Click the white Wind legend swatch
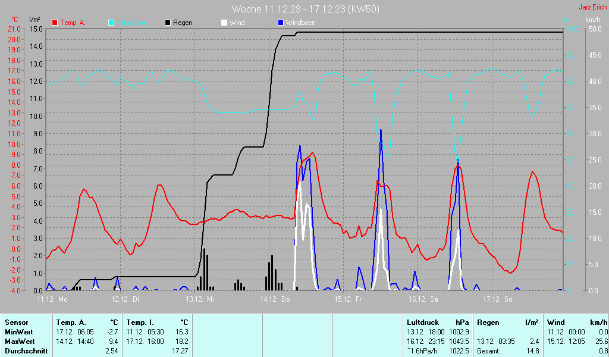This screenshot has height=357, width=609. click(224, 23)
